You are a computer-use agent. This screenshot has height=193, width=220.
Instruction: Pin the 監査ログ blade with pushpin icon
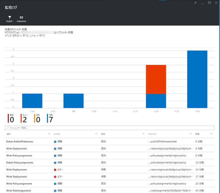(196, 3)
